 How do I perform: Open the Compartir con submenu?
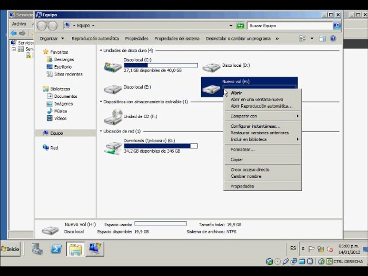pyautogui.click(x=262, y=116)
